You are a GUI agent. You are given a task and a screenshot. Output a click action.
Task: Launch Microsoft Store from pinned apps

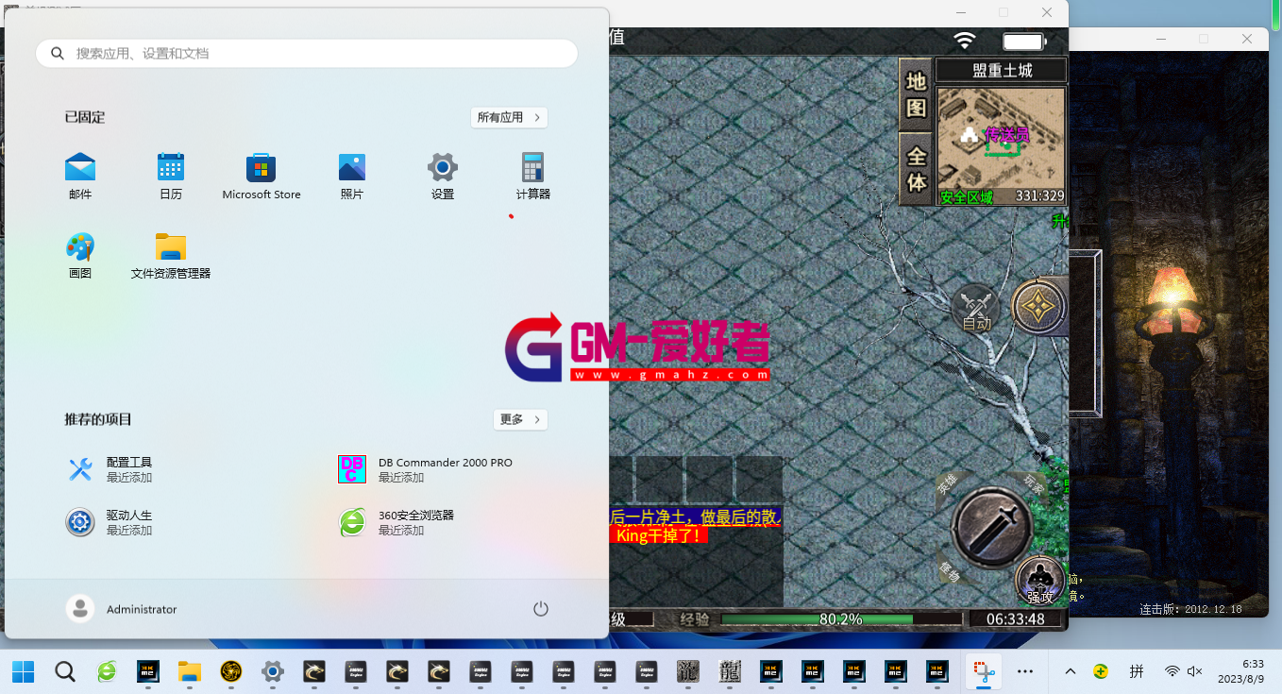pyautogui.click(x=261, y=177)
